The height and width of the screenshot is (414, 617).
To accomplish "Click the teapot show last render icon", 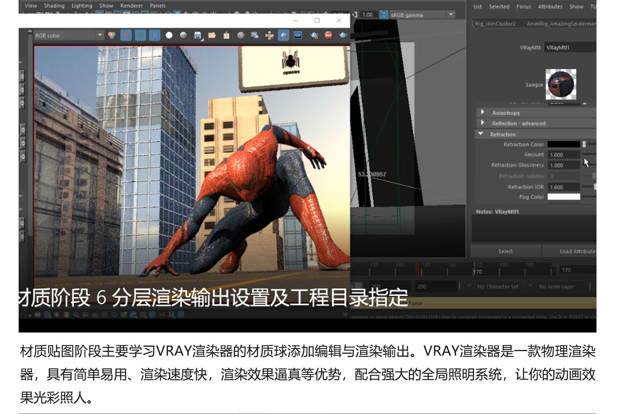I will [x=314, y=35].
